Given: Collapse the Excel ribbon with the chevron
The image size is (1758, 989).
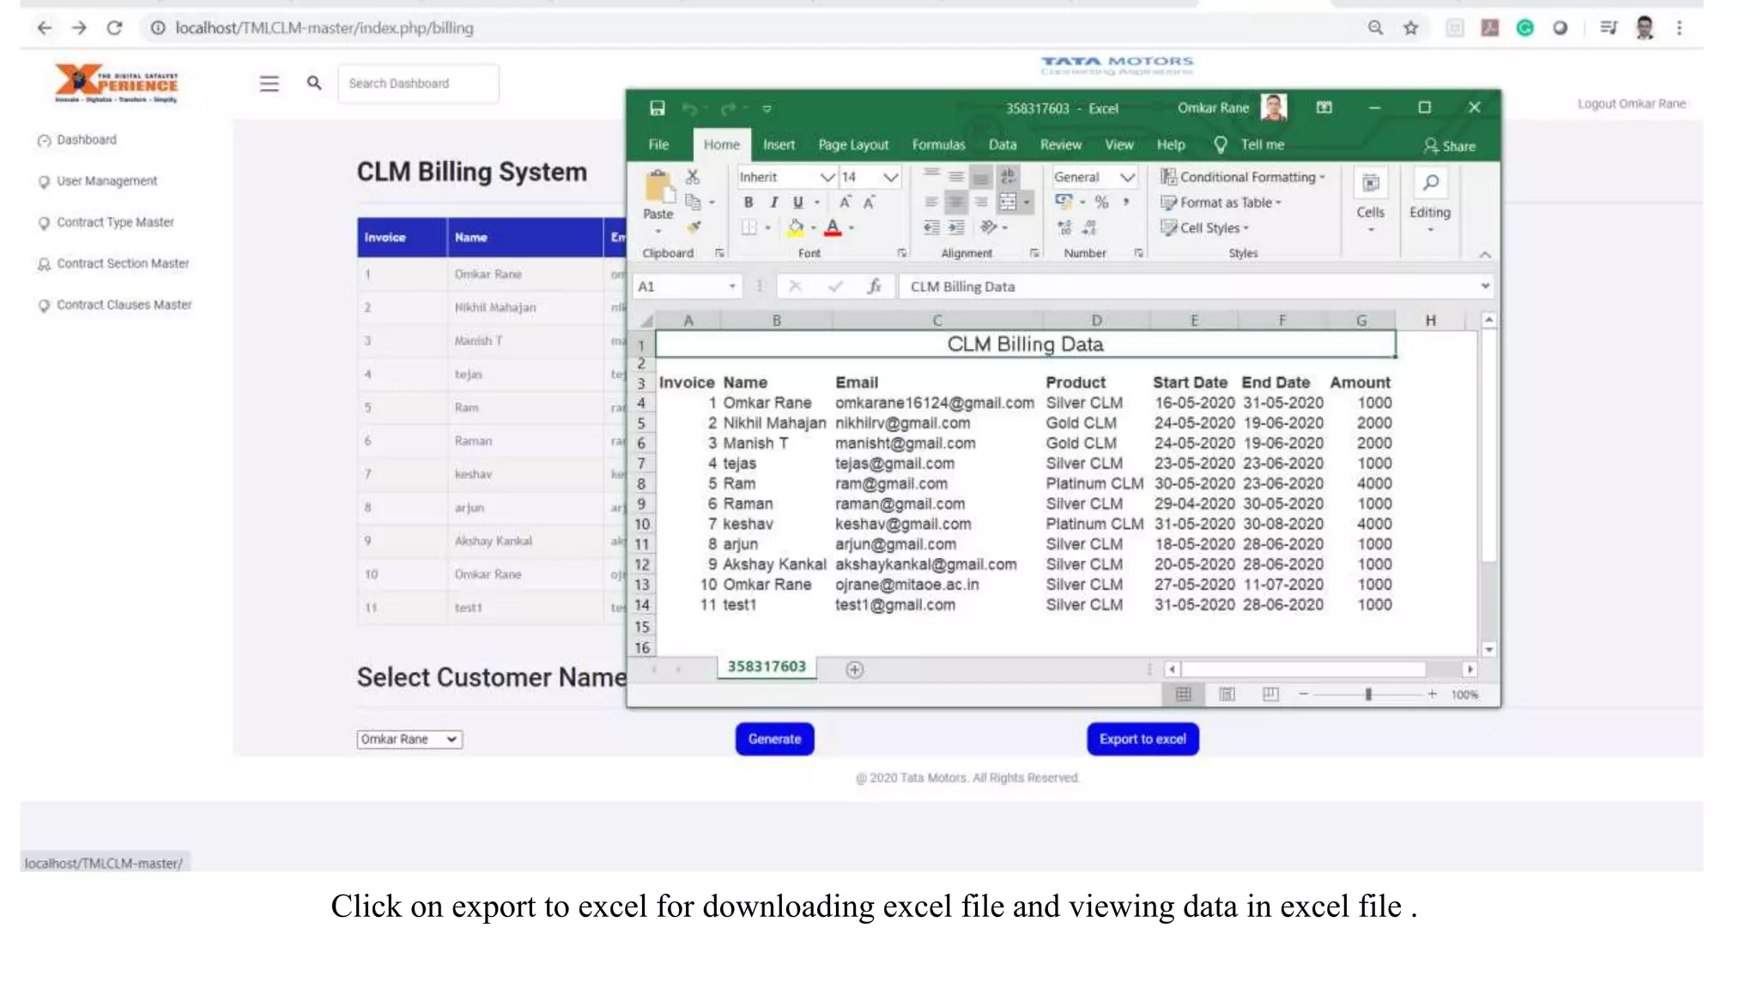Looking at the screenshot, I should 1485,254.
